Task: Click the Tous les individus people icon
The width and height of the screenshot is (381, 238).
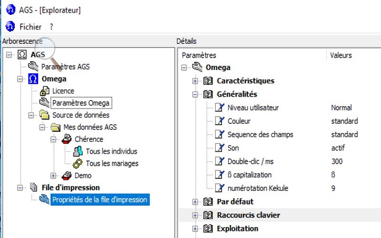Action: 78,151
